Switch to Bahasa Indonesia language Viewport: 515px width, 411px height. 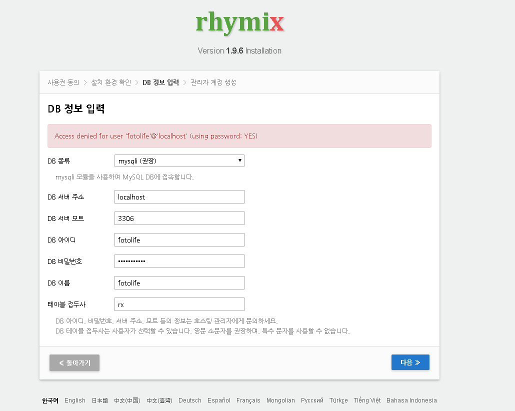click(x=411, y=400)
